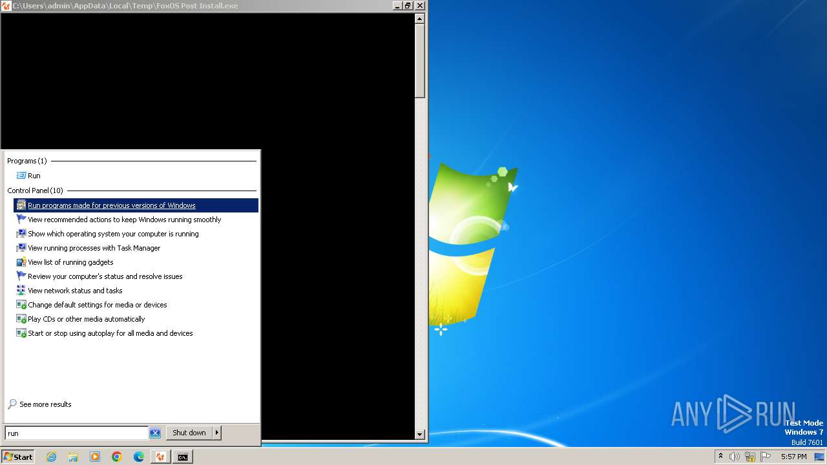The width and height of the screenshot is (827, 465).
Task: Launch Microsoft Edge from taskbar
Action: [x=139, y=457]
